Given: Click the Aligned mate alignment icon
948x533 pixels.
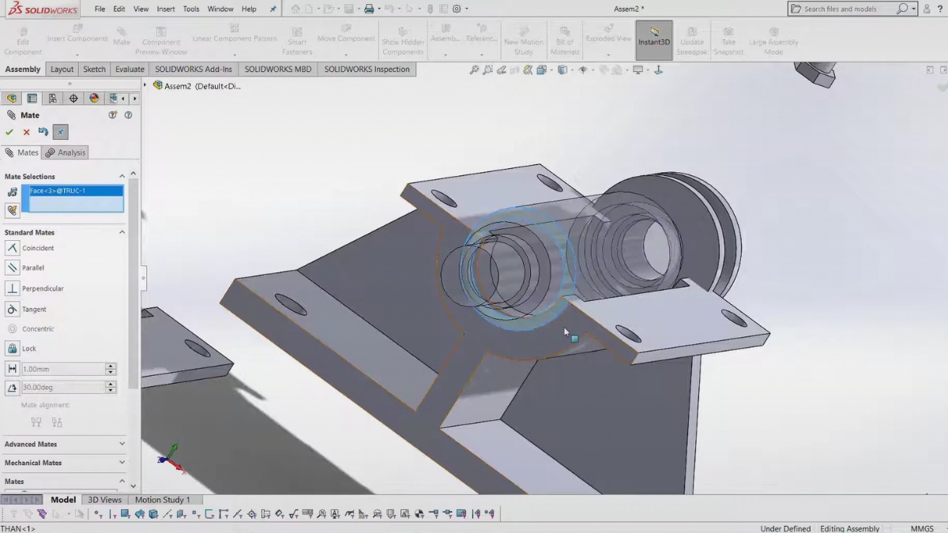Looking at the screenshot, I should (36, 422).
